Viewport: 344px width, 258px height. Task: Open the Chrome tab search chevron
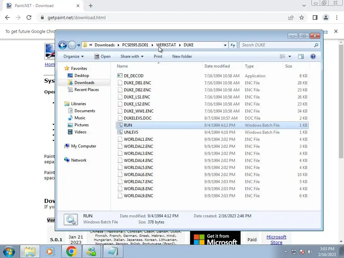pyautogui.click(x=304, y=6)
